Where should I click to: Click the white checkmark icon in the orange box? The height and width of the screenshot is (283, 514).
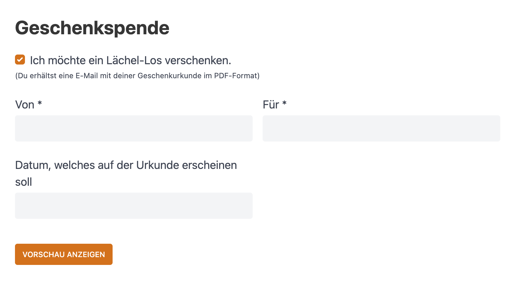click(x=20, y=60)
